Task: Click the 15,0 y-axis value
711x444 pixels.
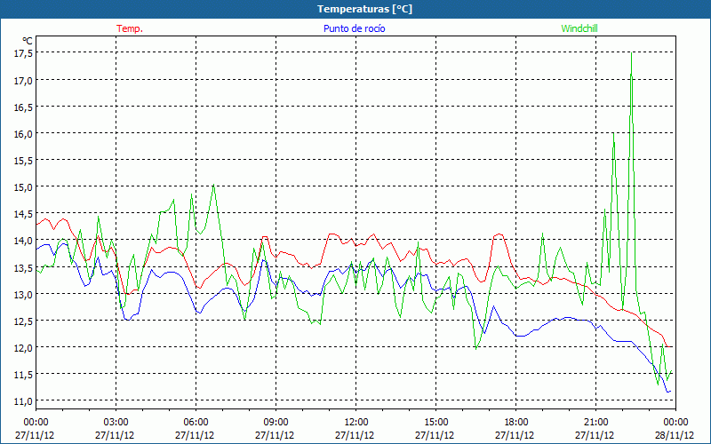Action: (24, 187)
